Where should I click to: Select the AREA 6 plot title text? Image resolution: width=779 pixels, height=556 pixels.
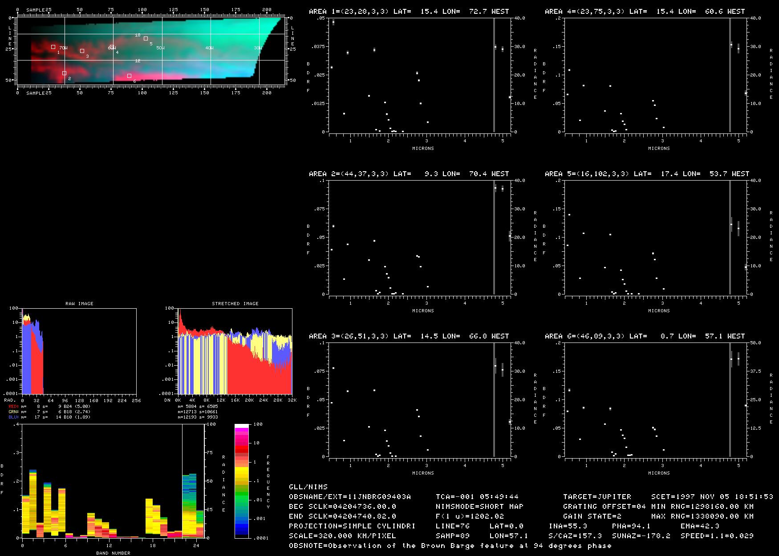click(645, 336)
